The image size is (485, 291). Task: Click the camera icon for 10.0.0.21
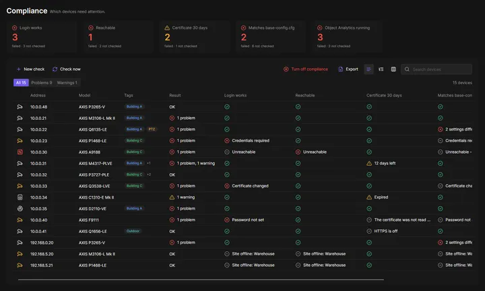pyautogui.click(x=20, y=118)
